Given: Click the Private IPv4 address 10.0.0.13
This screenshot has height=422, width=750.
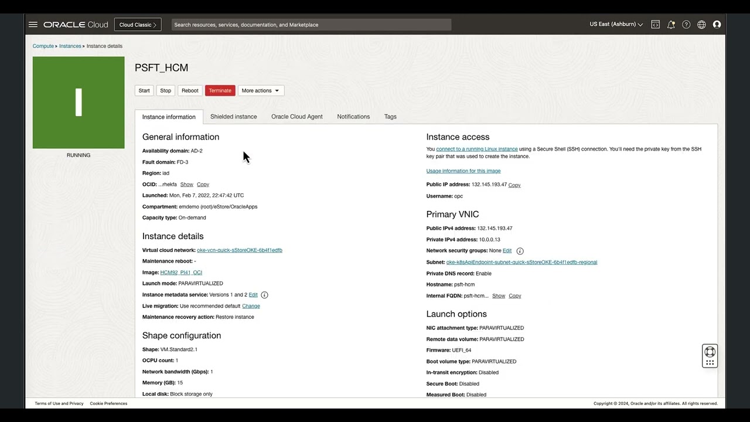Looking at the screenshot, I should [489, 240].
